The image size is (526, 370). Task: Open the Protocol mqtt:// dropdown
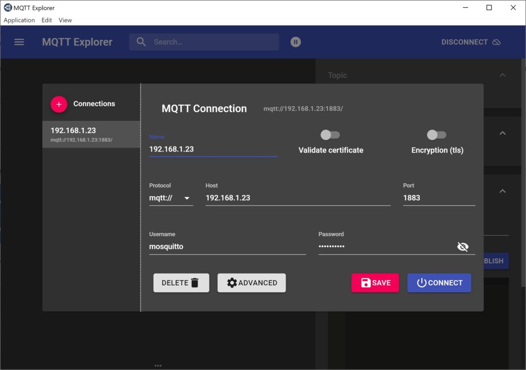tap(171, 198)
